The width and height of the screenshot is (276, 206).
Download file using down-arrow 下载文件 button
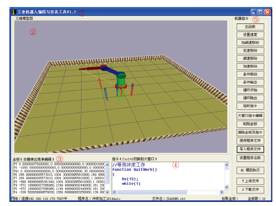pyautogui.click(x=250, y=189)
